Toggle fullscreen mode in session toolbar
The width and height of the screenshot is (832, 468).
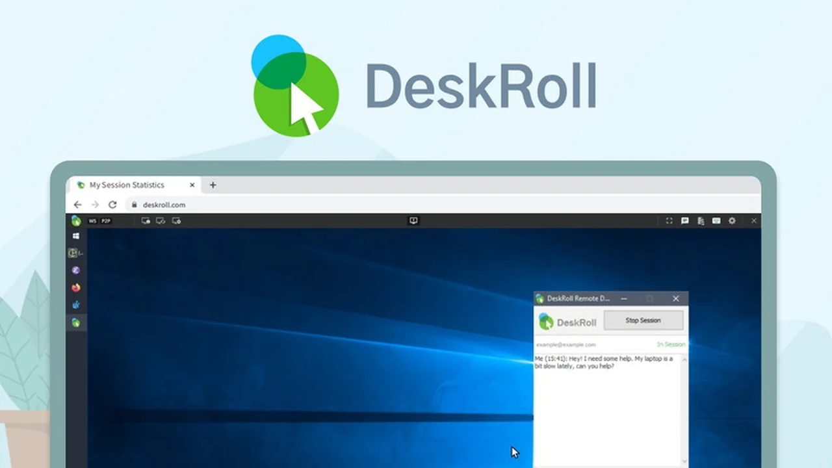click(x=669, y=221)
